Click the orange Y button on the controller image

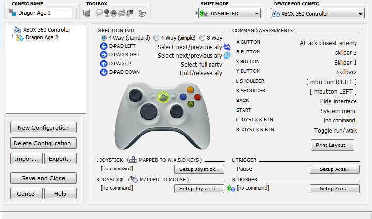[x=190, y=90]
